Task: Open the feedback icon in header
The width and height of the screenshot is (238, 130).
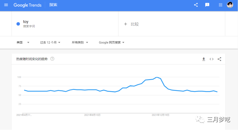Action: (x=207, y=5)
